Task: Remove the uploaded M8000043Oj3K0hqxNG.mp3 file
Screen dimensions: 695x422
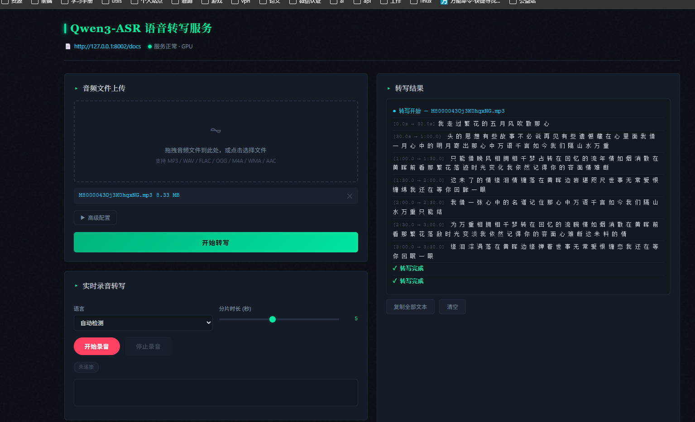Action: pyautogui.click(x=350, y=196)
